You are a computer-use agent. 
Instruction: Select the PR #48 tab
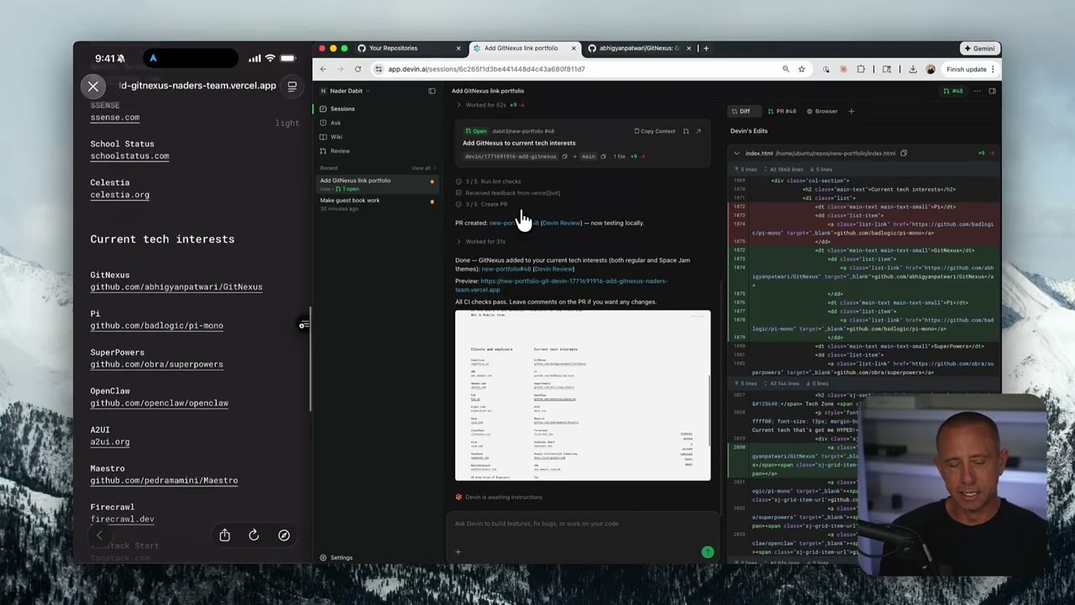click(781, 111)
